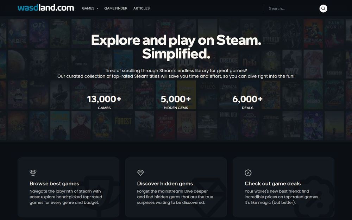Expand the GAMES dropdown menu

(x=90, y=8)
